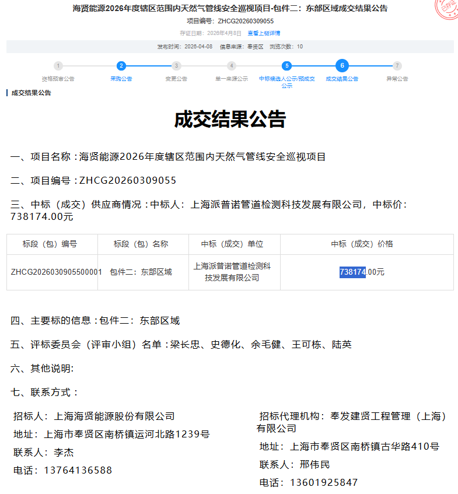The width and height of the screenshot is (458, 494).
Task: Switch to 成交结果公告 step label
Action: (342, 79)
